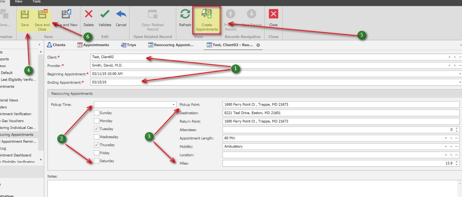Check the Saturday checkbox
The height and width of the screenshot is (197, 462).
click(x=97, y=161)
